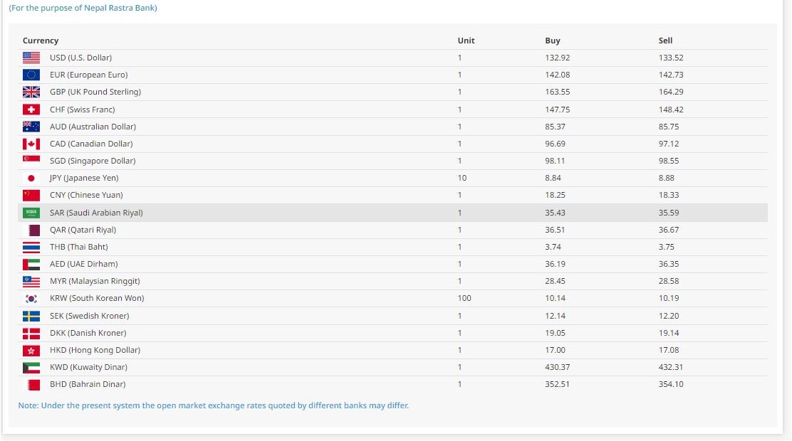This screenshot has height=441, width=792.
Task: Click EUR buy rate 142.08
Action: (558, 75)
